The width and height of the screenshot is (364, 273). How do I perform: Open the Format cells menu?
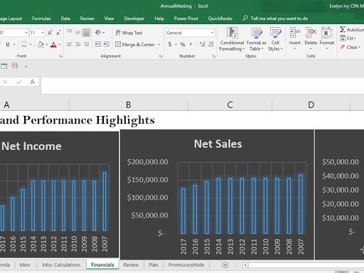click(x=327, y=38)
